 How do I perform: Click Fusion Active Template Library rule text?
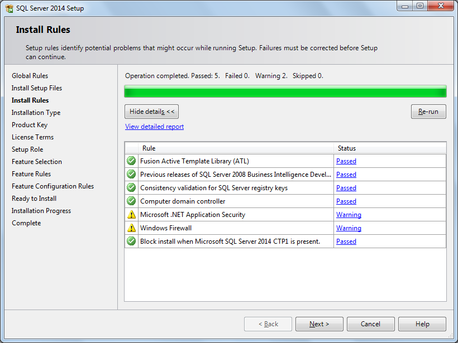(x=194, y=161)
